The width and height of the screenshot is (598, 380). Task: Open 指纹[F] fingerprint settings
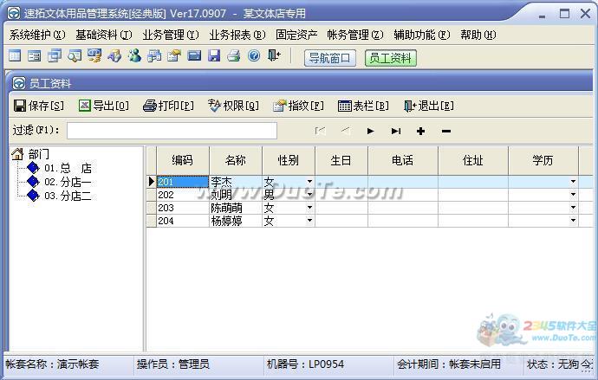click(299, 106)
